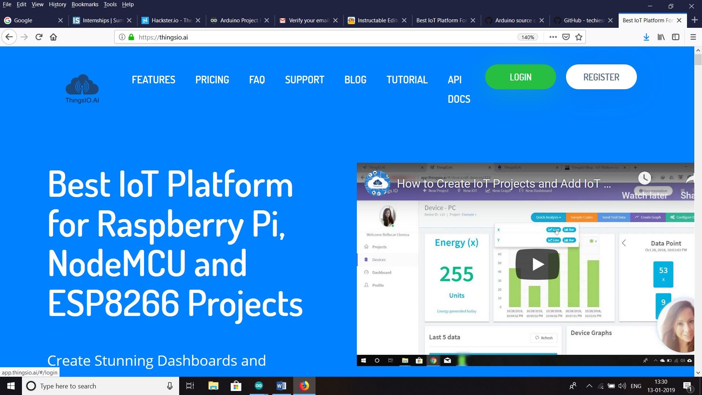Open the Firefox hamburger menu
Image resolution: width=702 pixels, height=395 pixels.
click(693, 37)
